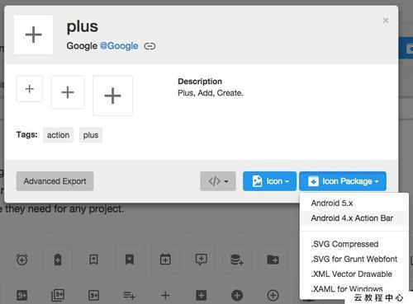Image resolution: width=413 pixels, height=304 pixels.
Task: Click the Advanced Export button
Action: click(55, 181)
